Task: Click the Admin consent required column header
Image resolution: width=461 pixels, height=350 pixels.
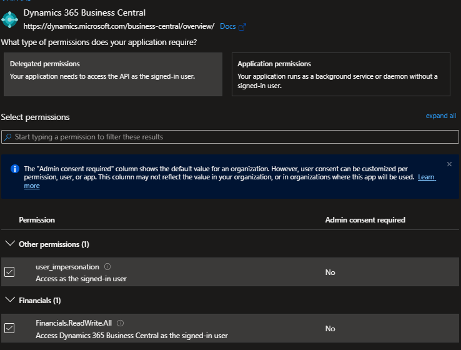Action: pos(365,220)
